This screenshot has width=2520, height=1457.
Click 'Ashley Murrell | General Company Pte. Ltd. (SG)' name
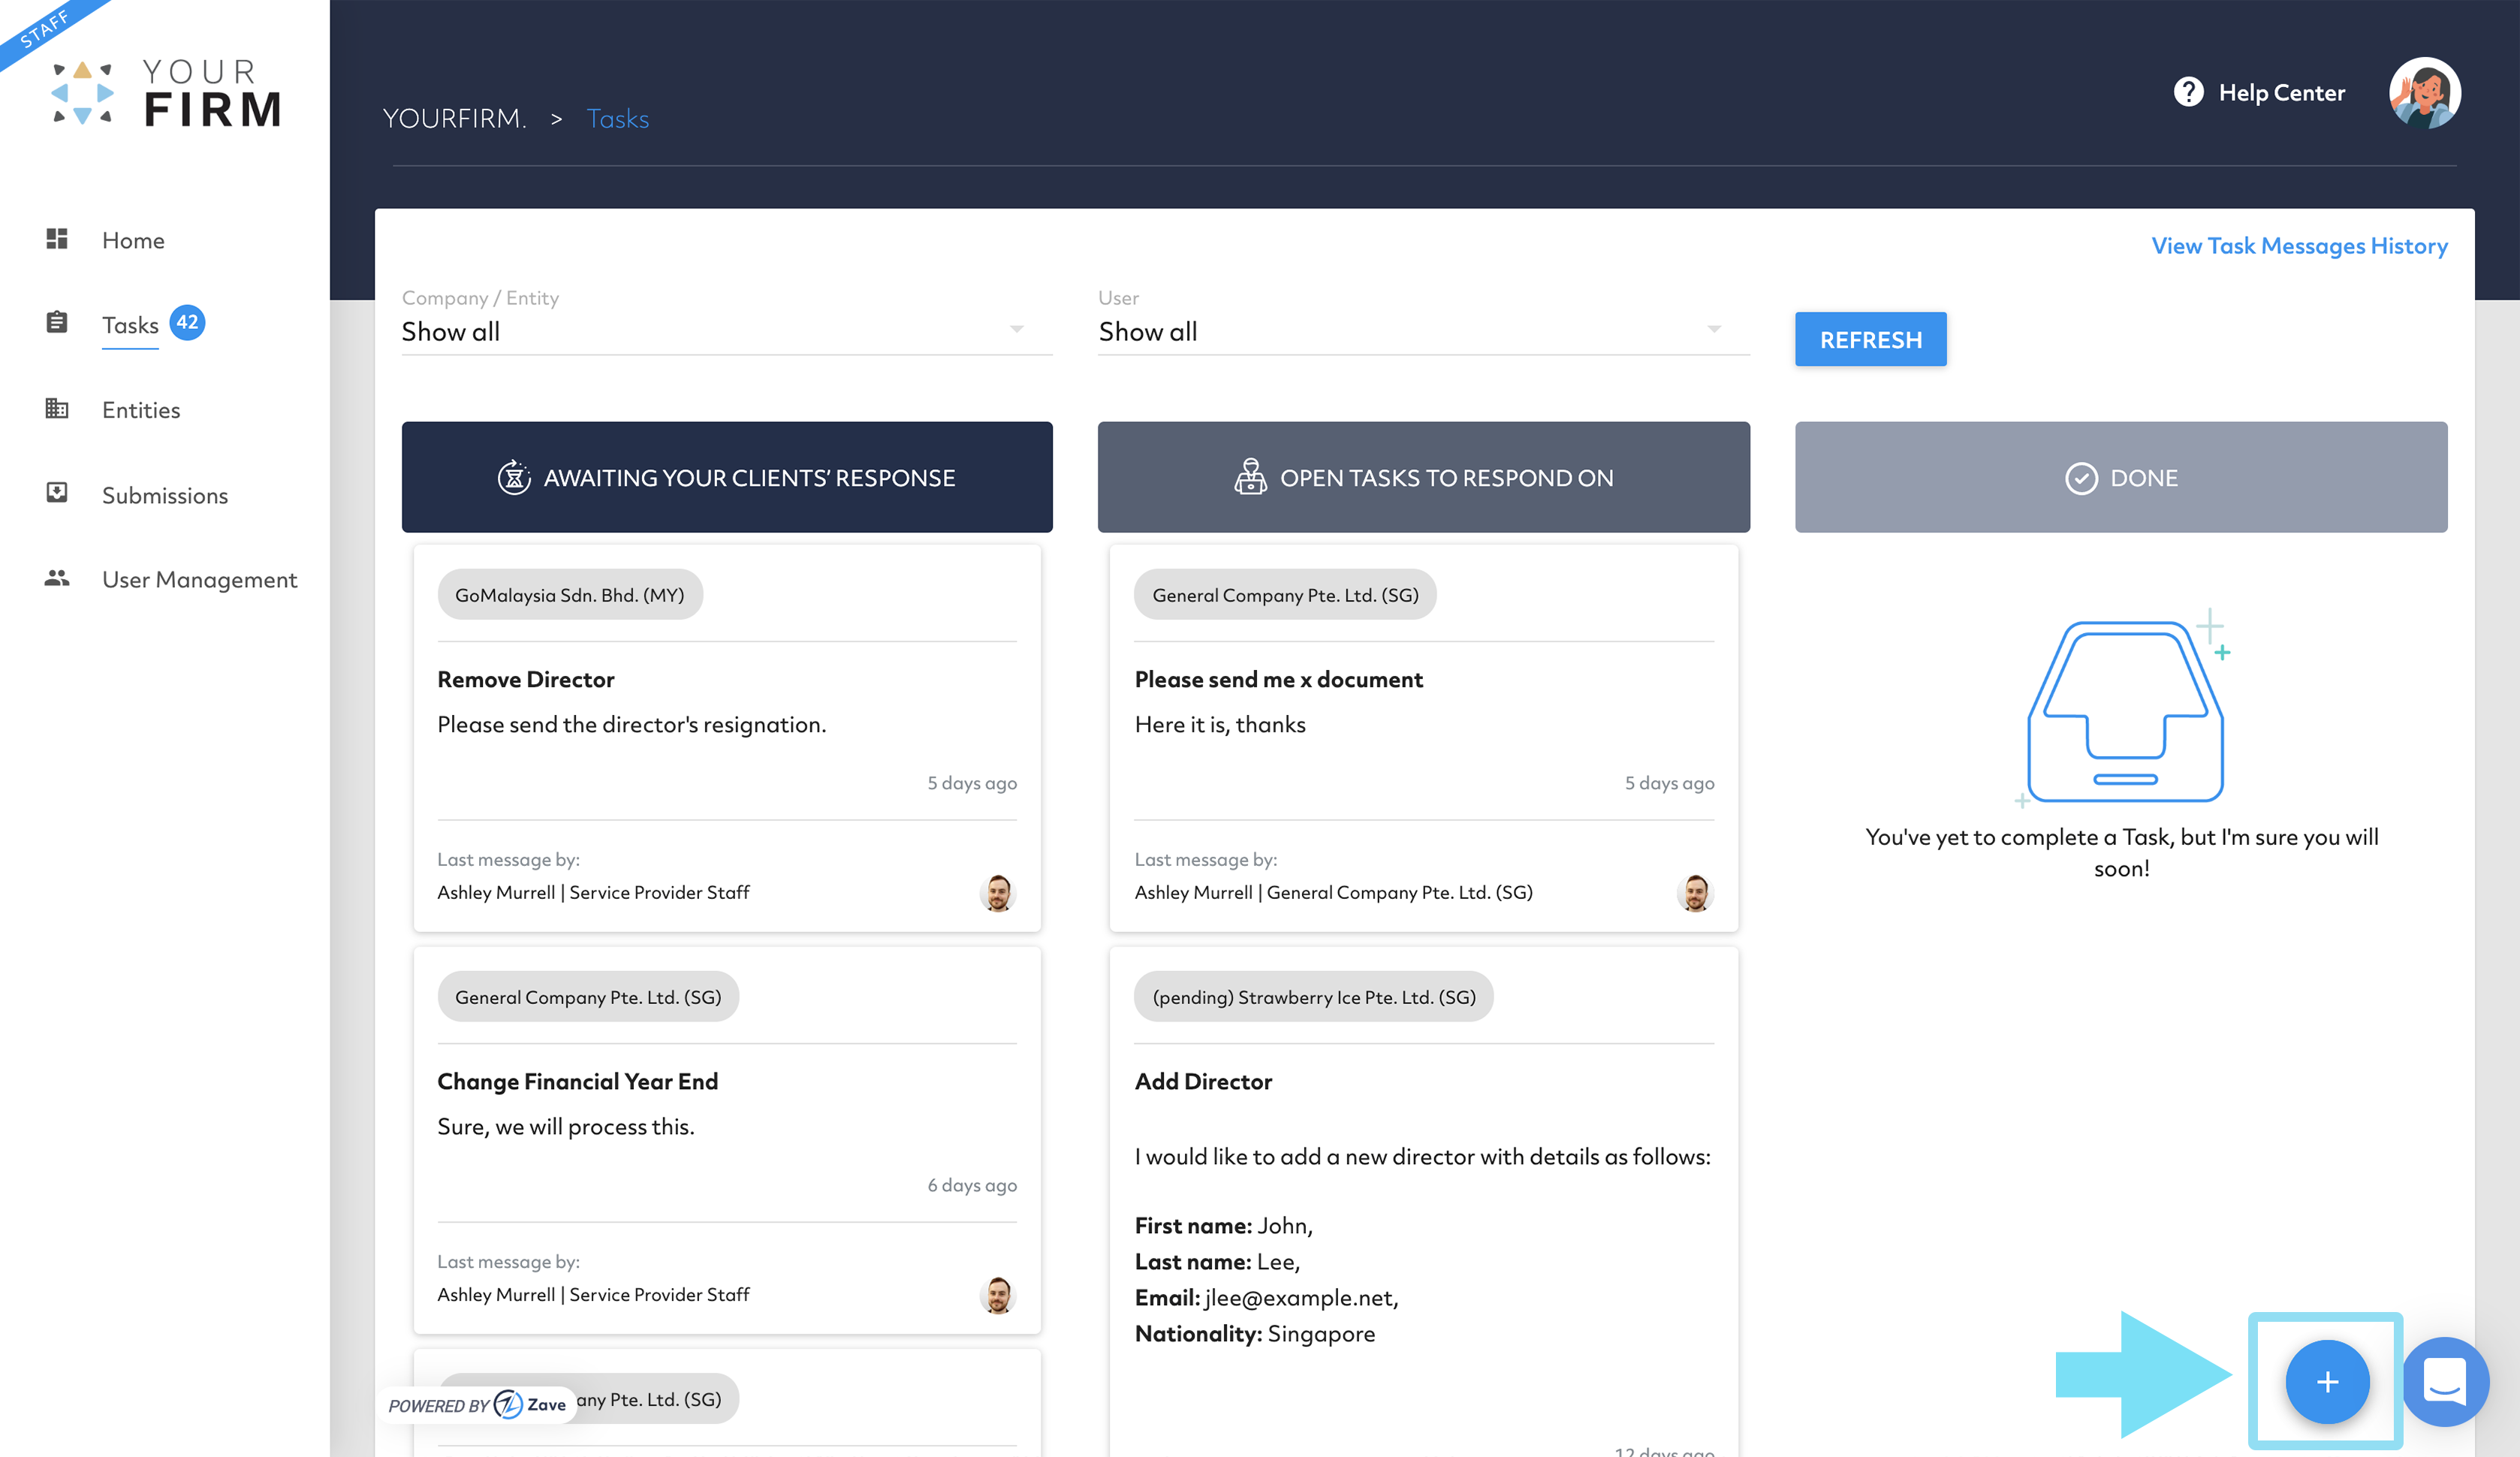point(1333,892)
